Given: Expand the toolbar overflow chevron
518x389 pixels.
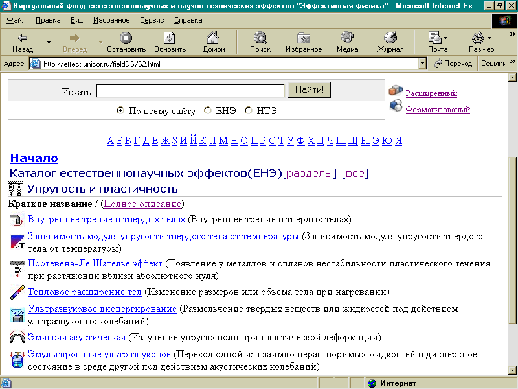Looking at the screenshot, I should point(512,34).
